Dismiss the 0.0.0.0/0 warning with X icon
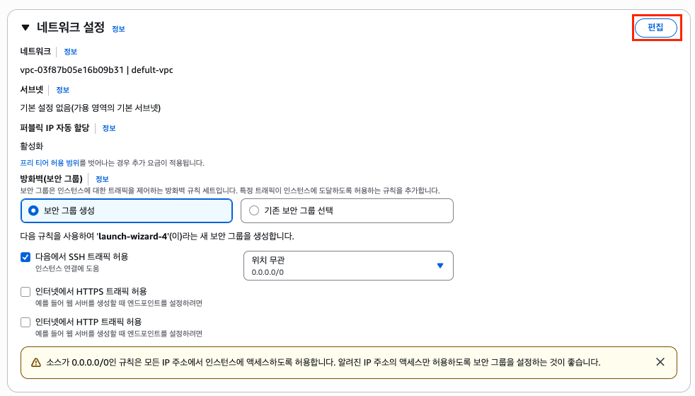Screen dimensions: 695x396 660,362
